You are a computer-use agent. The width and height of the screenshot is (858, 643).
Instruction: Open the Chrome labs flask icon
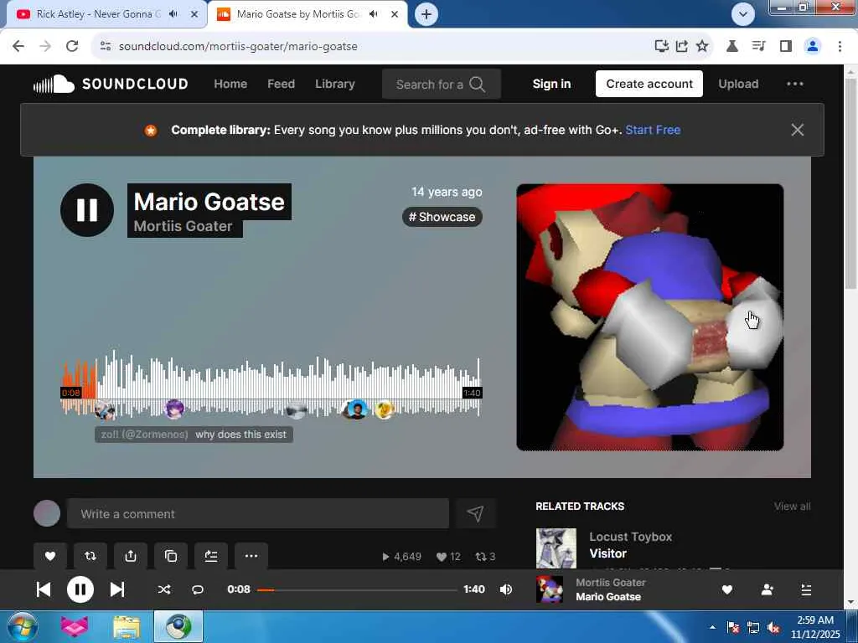731,47
